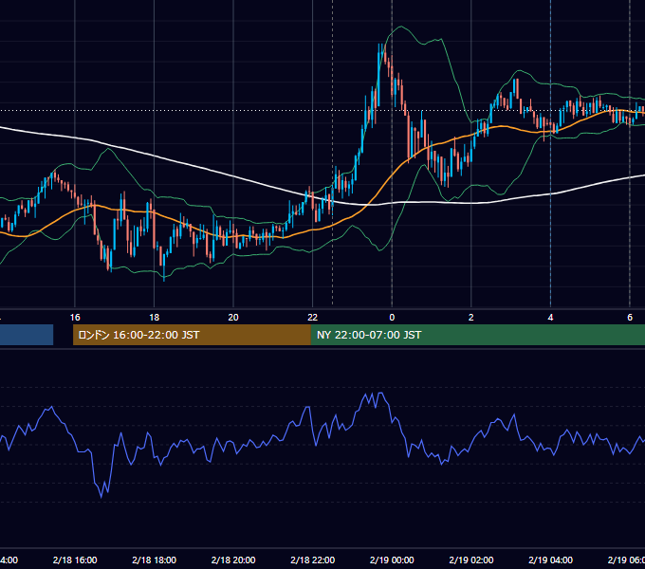645x569 pixels.
Task: Select the blue session bar left of ロンドン
Action: click(x=27, y=335)
